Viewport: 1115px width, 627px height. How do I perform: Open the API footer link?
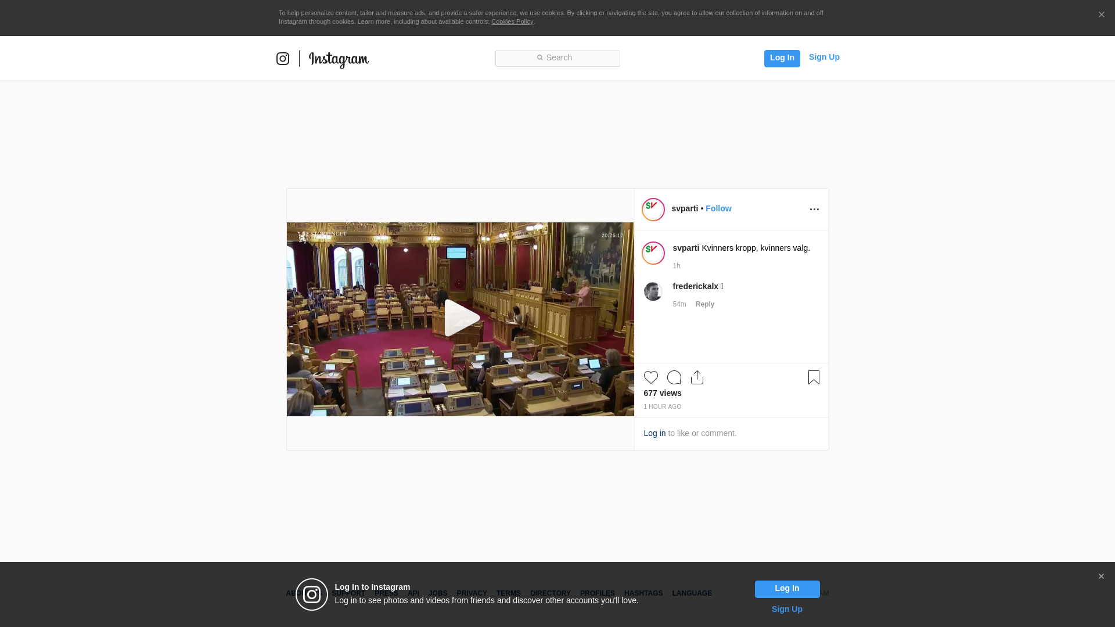pyautogui.click(x=413, y=593)
